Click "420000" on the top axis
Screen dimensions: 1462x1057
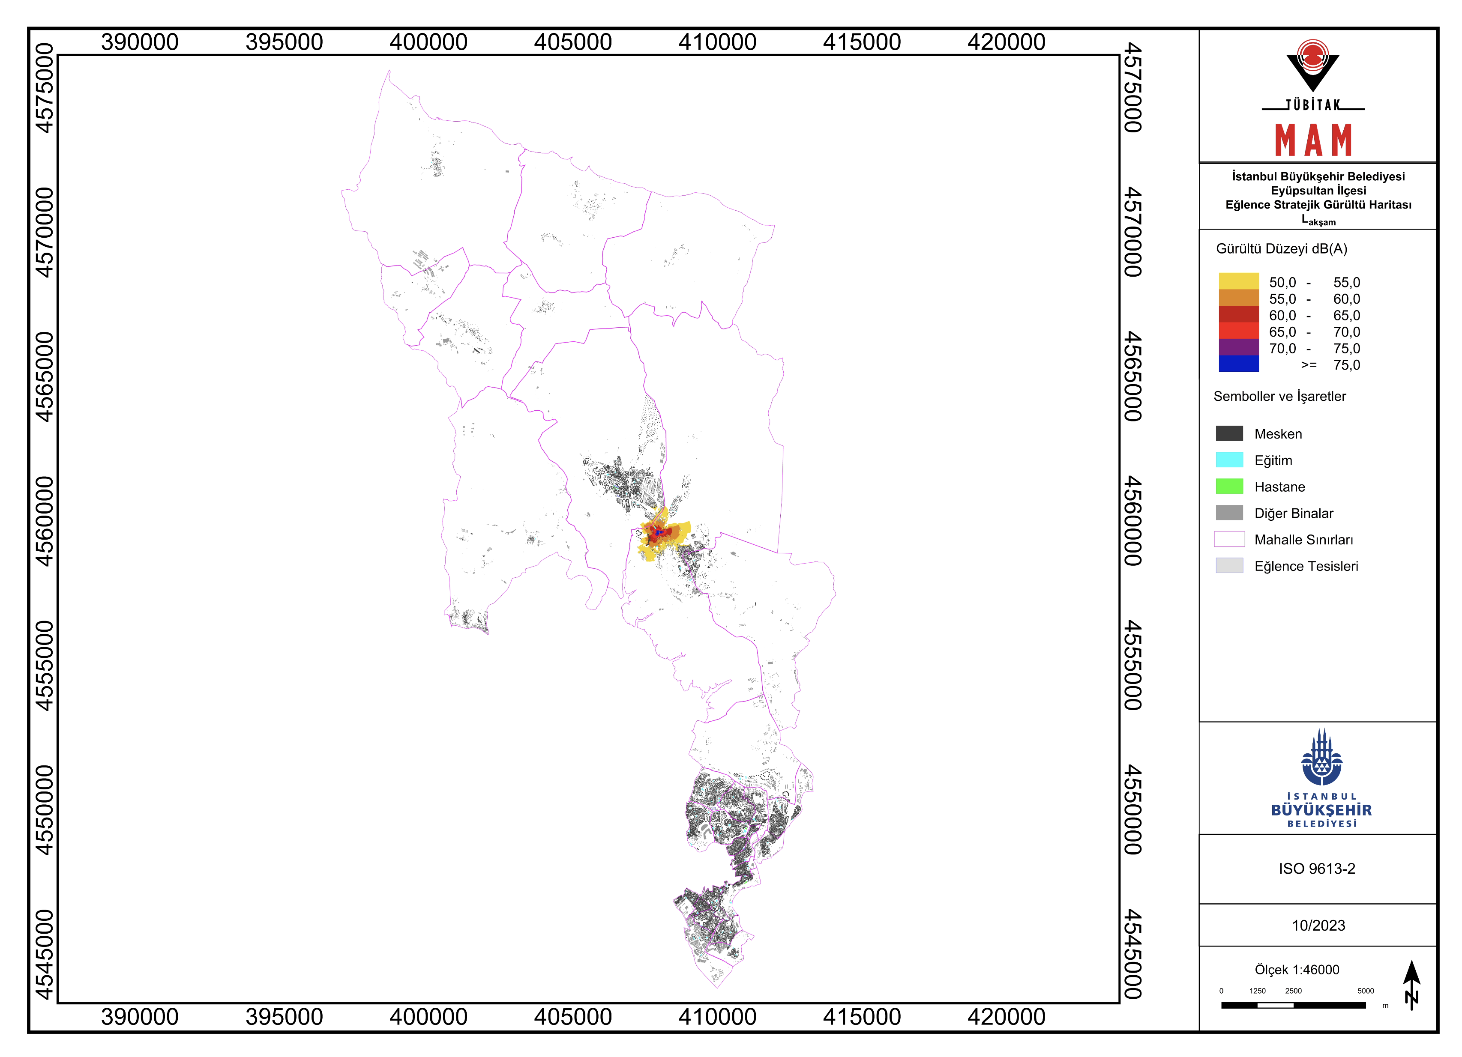pyautogui.click(x=1006, y=42)
